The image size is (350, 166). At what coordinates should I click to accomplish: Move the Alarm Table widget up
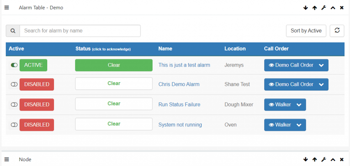point(315,8)
